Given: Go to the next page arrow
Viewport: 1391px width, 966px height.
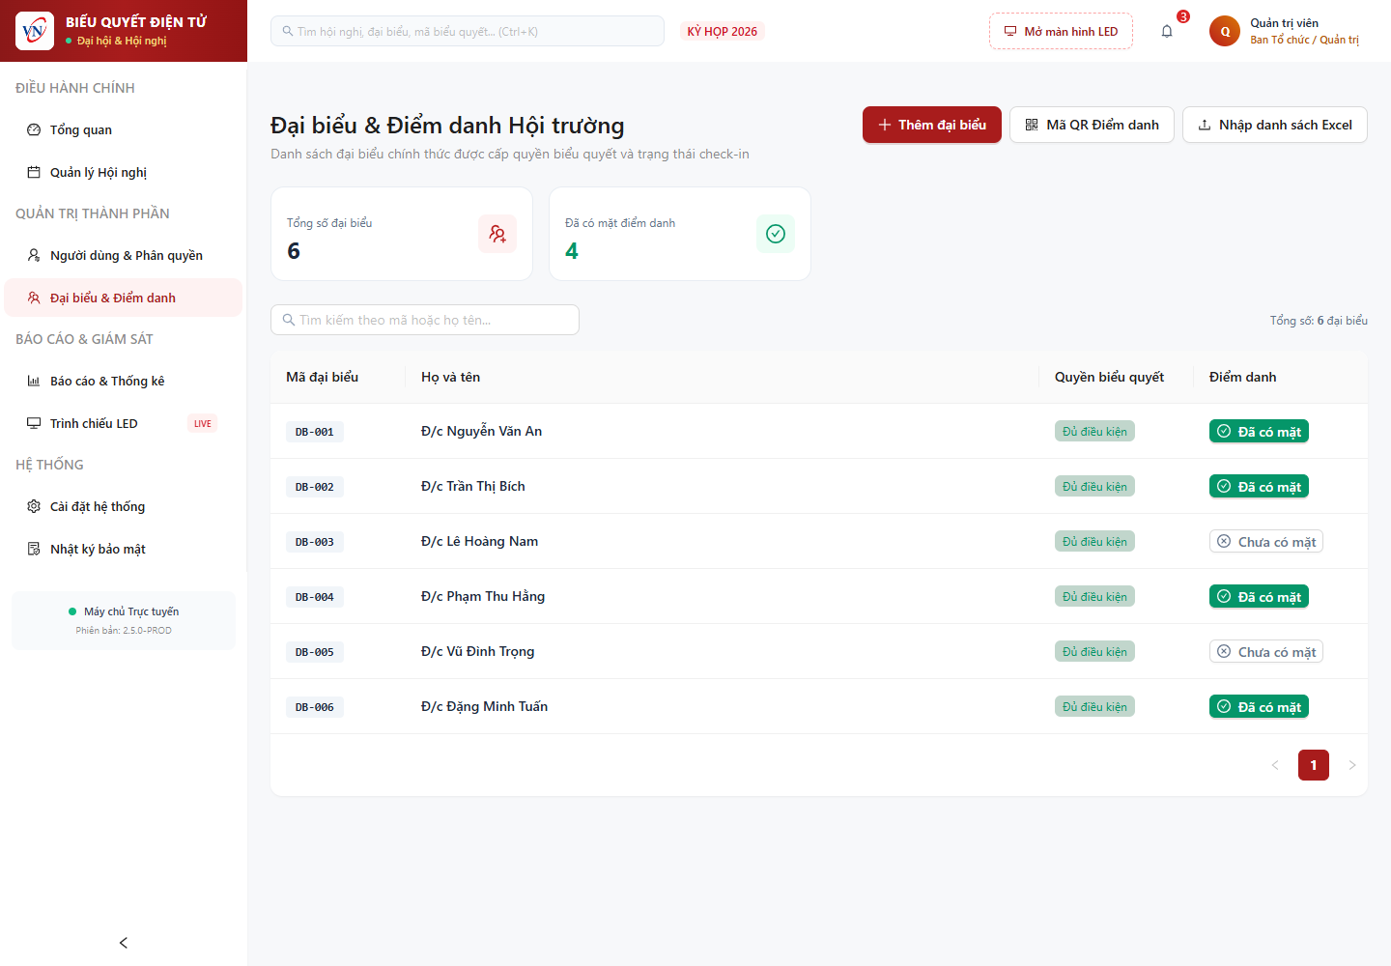Looking at the screenshot, I should pos(1352,765).
